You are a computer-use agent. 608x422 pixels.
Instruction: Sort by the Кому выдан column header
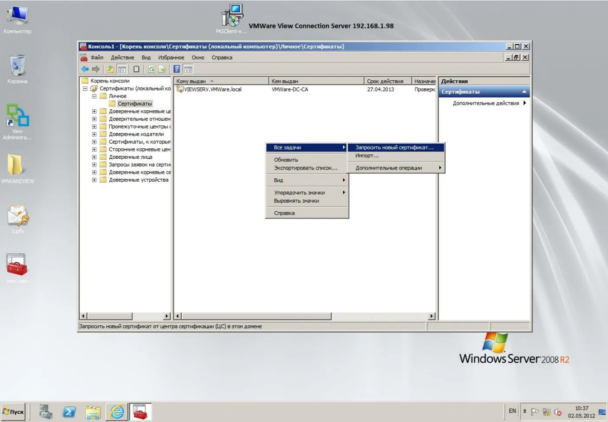pos(221,81)
